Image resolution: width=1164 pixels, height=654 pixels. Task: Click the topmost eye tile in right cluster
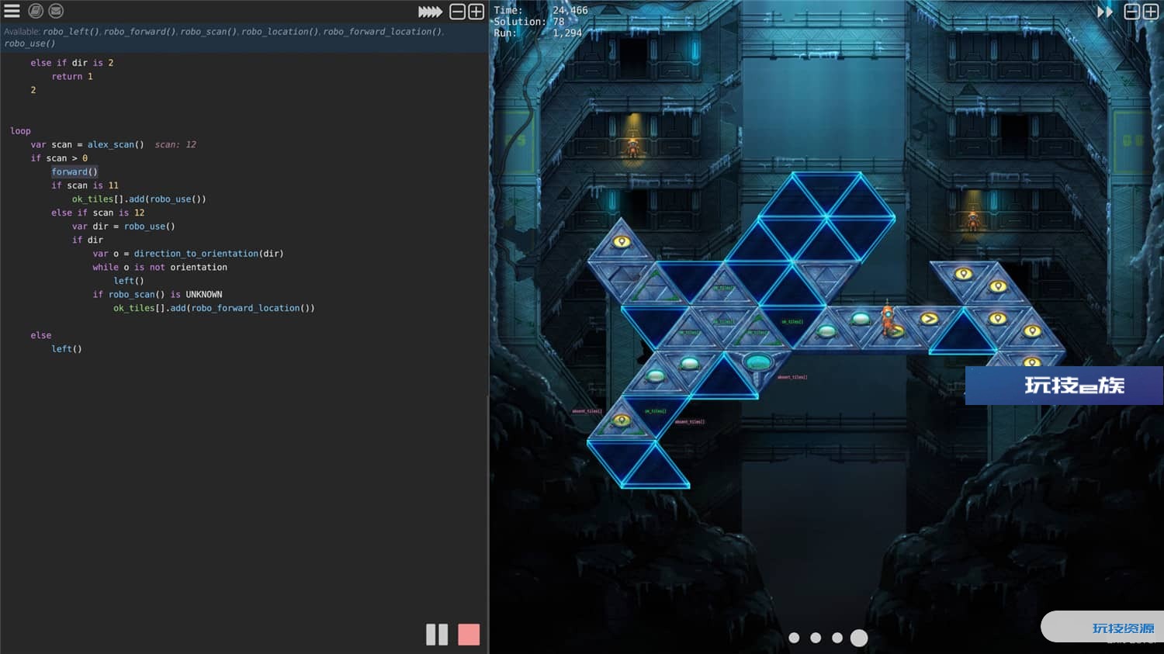[x=963, y=273]
